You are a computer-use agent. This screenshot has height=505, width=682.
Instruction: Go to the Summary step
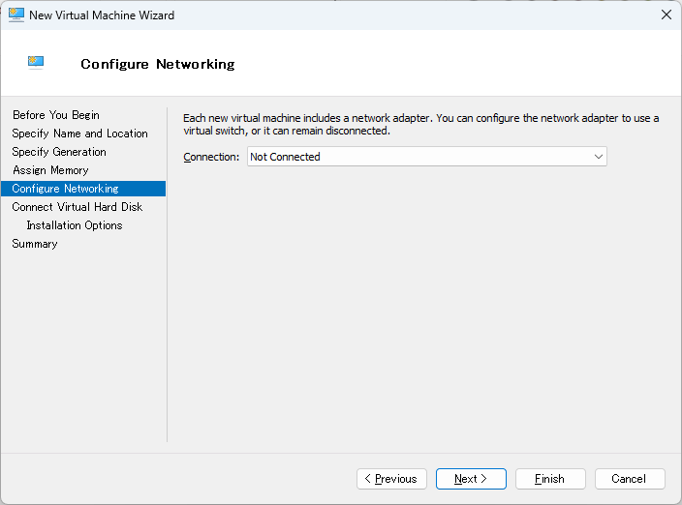pos(35,244)
